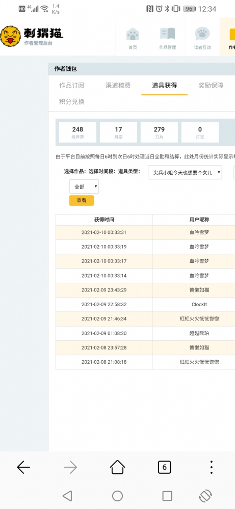Switch to 渠道稿费 tab

118,86
